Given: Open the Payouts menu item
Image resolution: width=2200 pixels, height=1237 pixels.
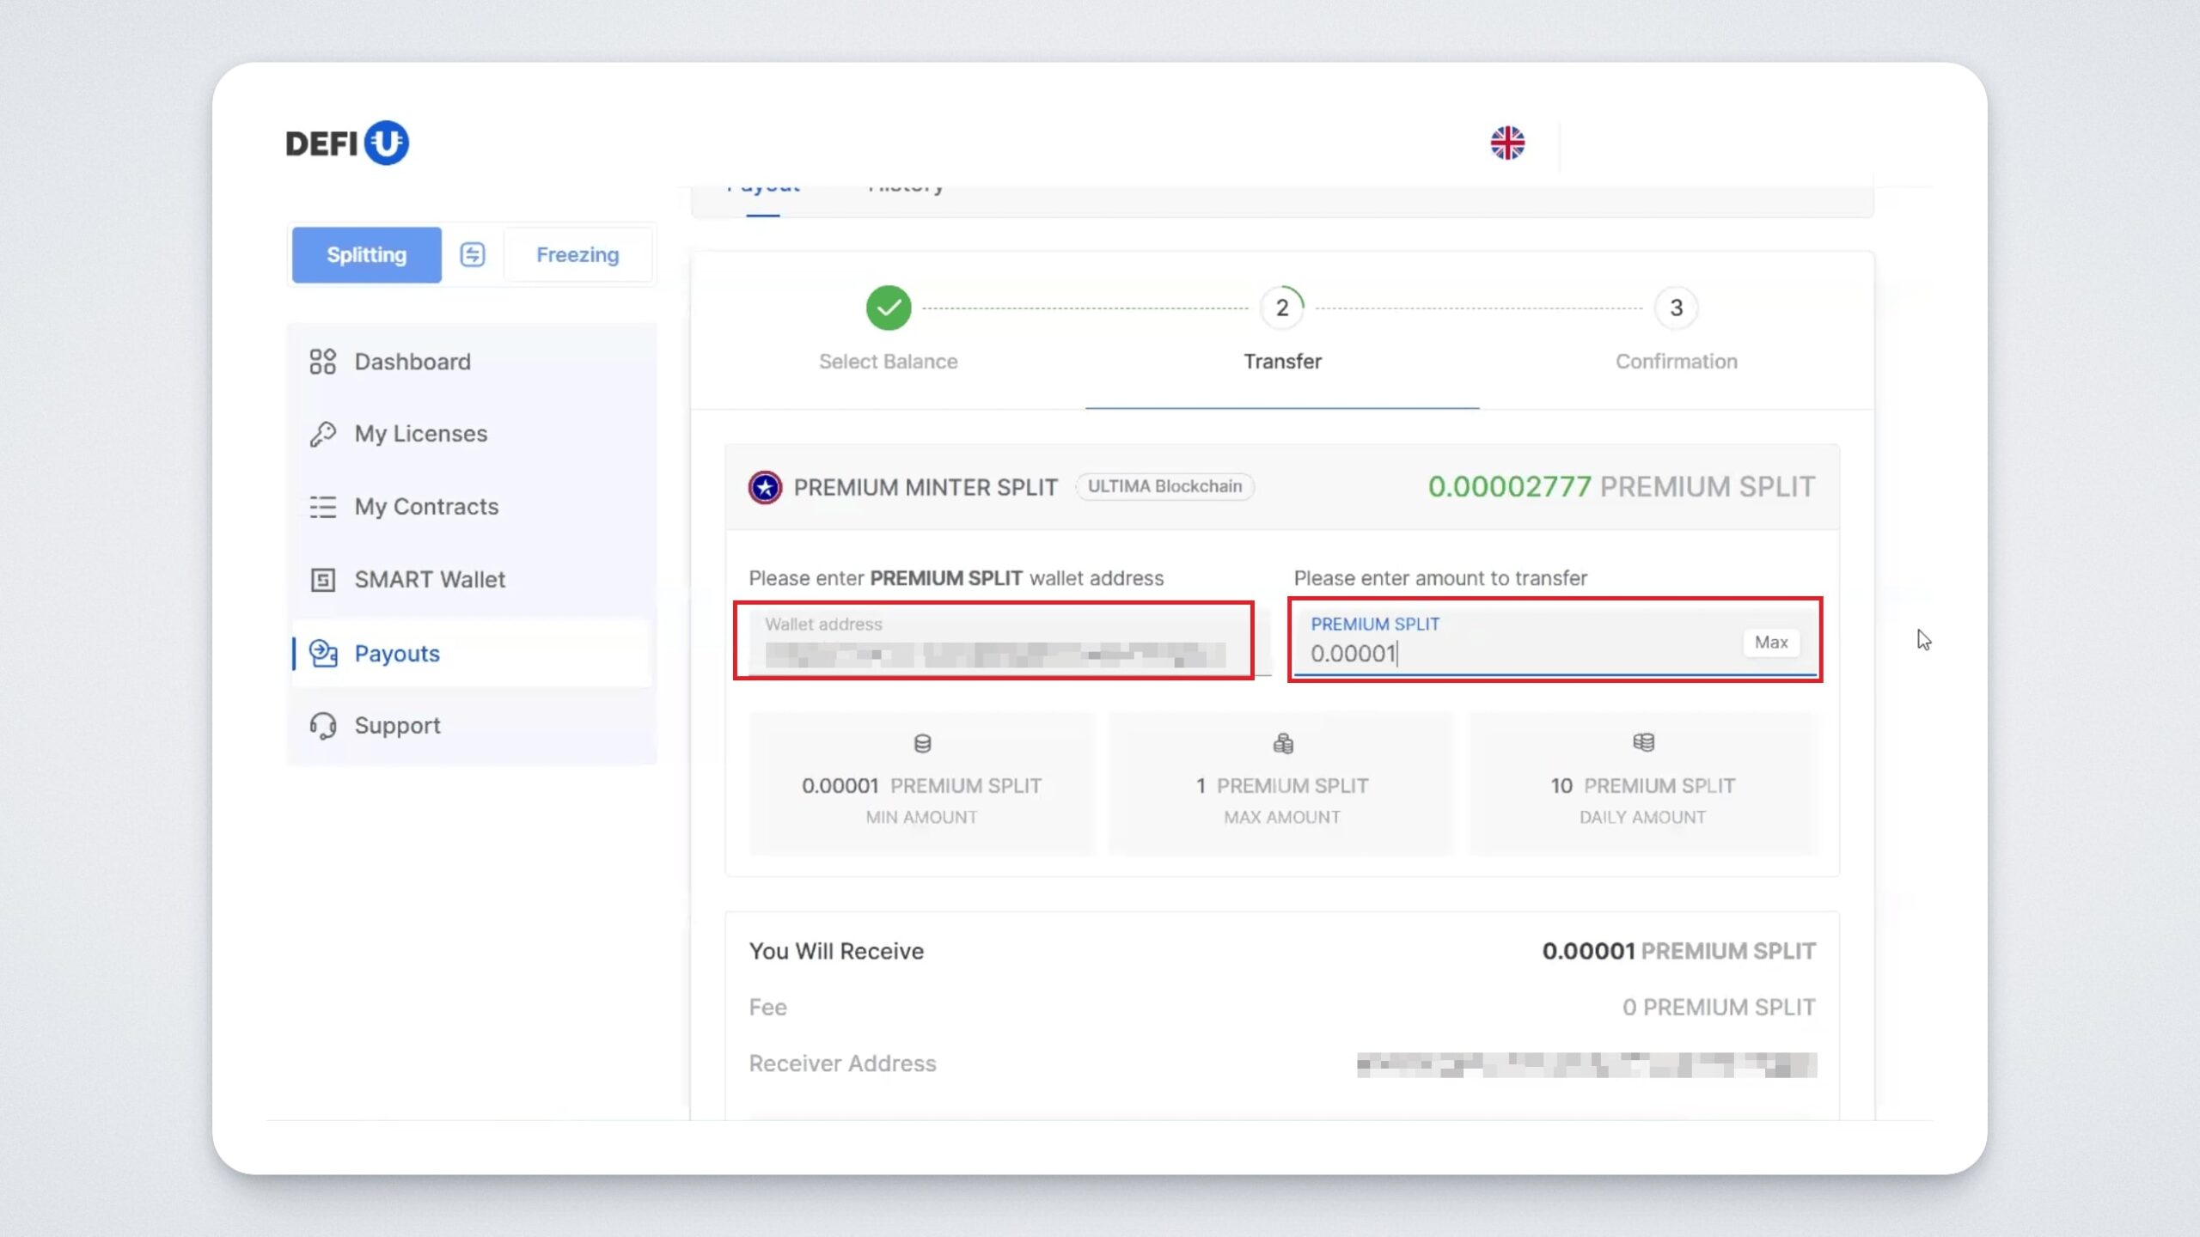Looking at the screenshot, I should [396, 654].
